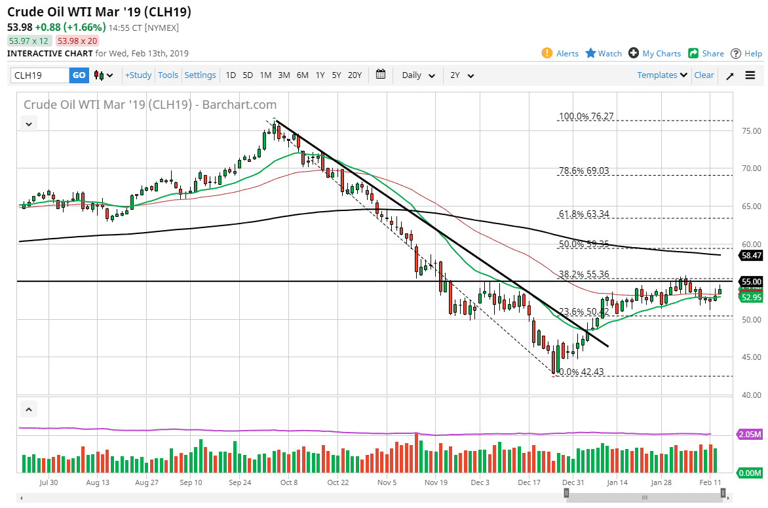This screenshot has width=768, height=508.
Task: Collapse the price chart panel chevron
Action: (x=28, y=123)
